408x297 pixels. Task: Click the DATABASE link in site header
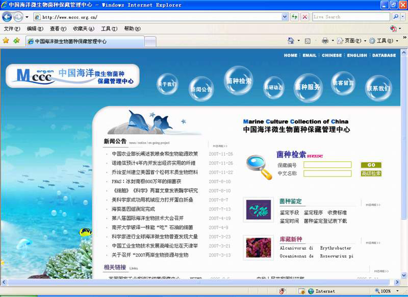[384, 56]
